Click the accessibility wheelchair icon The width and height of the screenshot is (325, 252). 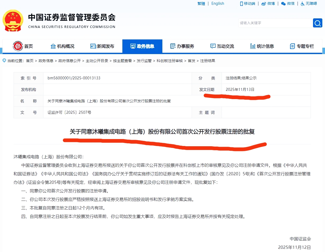click(x=303, y=4)
